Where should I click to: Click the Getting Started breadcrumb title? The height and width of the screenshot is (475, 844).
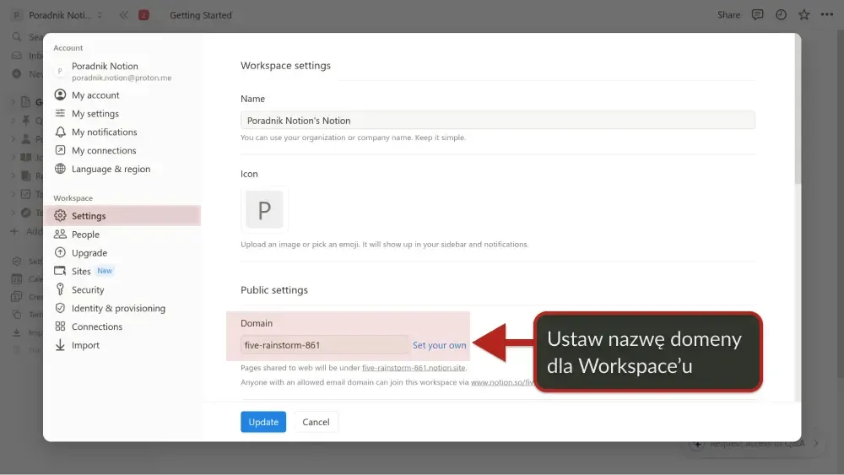[201, 15]
